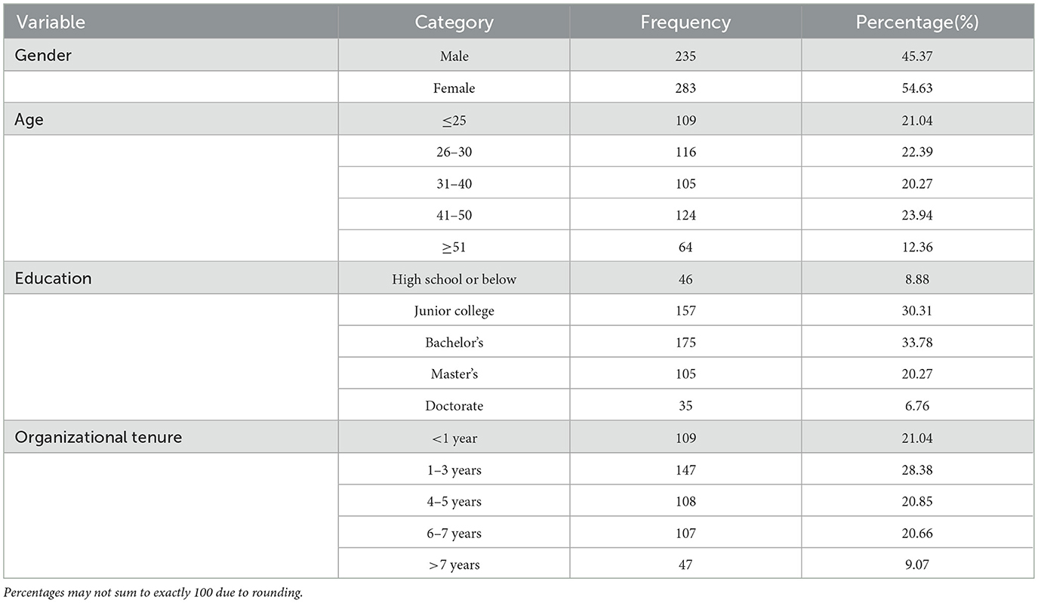Select the Junior college cell
The image size is (1038, 603).
point(454,311)
